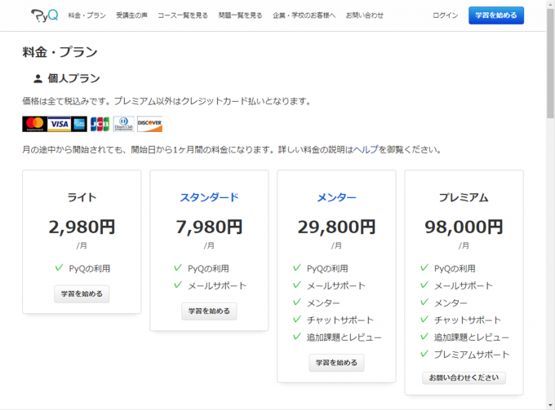Viewport: 555px width, 410px height.
Task: Click the プレミアムサポート feature text
Action: 472,355
